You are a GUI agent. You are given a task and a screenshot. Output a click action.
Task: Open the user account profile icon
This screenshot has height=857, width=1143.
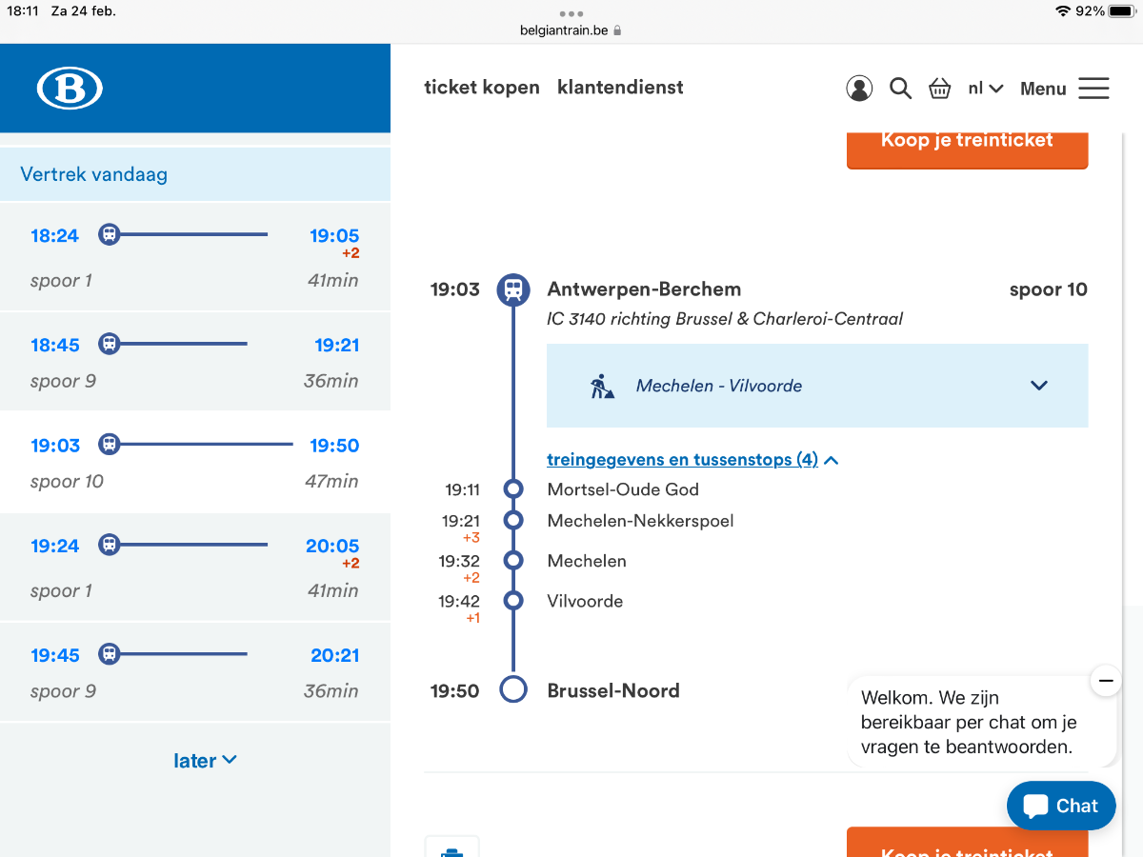(859, 89)
